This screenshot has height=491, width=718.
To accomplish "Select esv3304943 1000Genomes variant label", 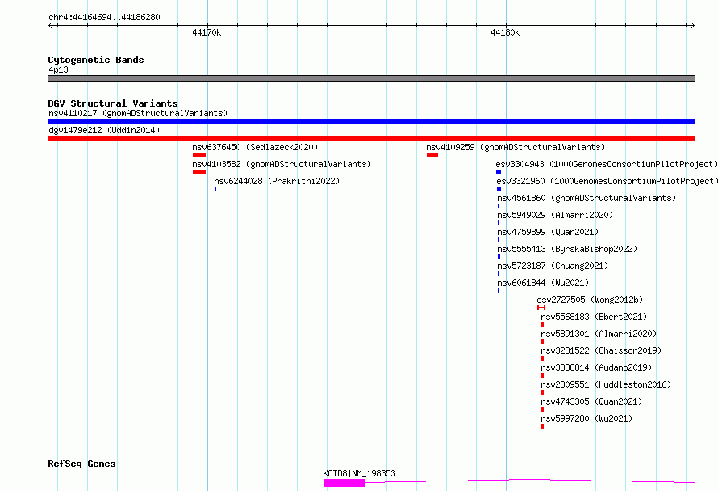I will click(x=607, y=164).
